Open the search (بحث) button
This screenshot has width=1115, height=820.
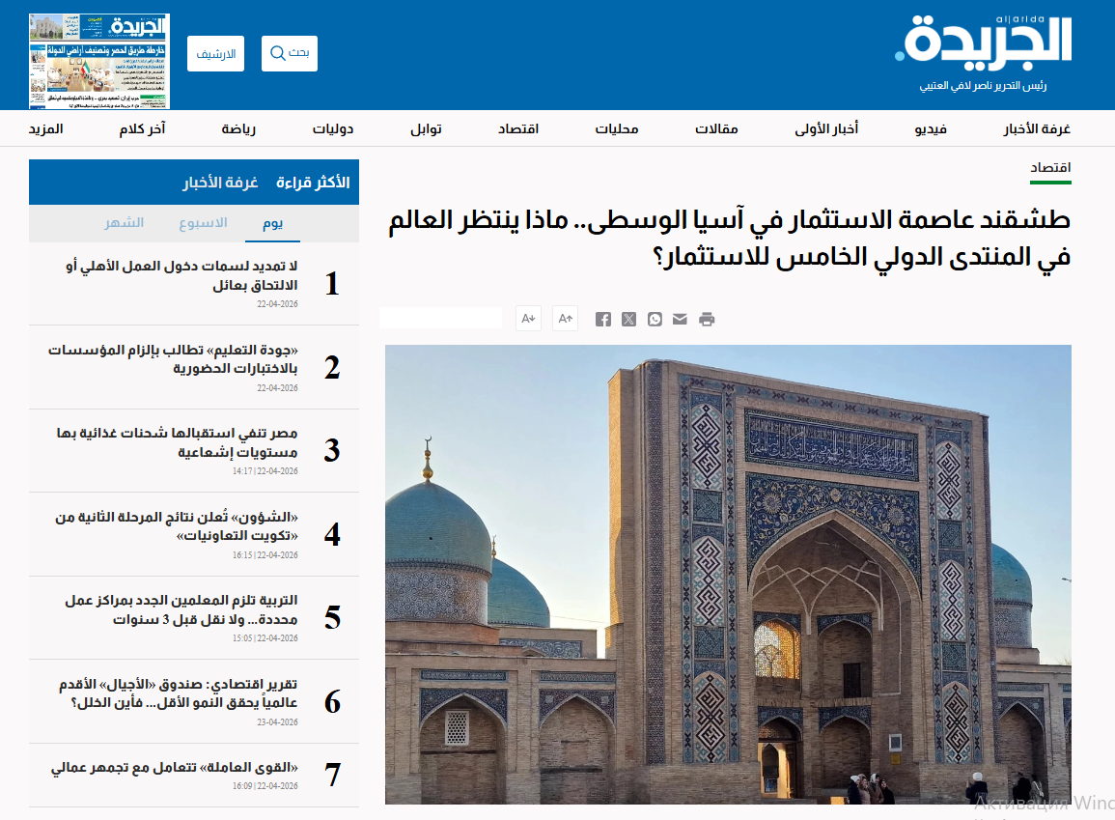tap(290, 53)
